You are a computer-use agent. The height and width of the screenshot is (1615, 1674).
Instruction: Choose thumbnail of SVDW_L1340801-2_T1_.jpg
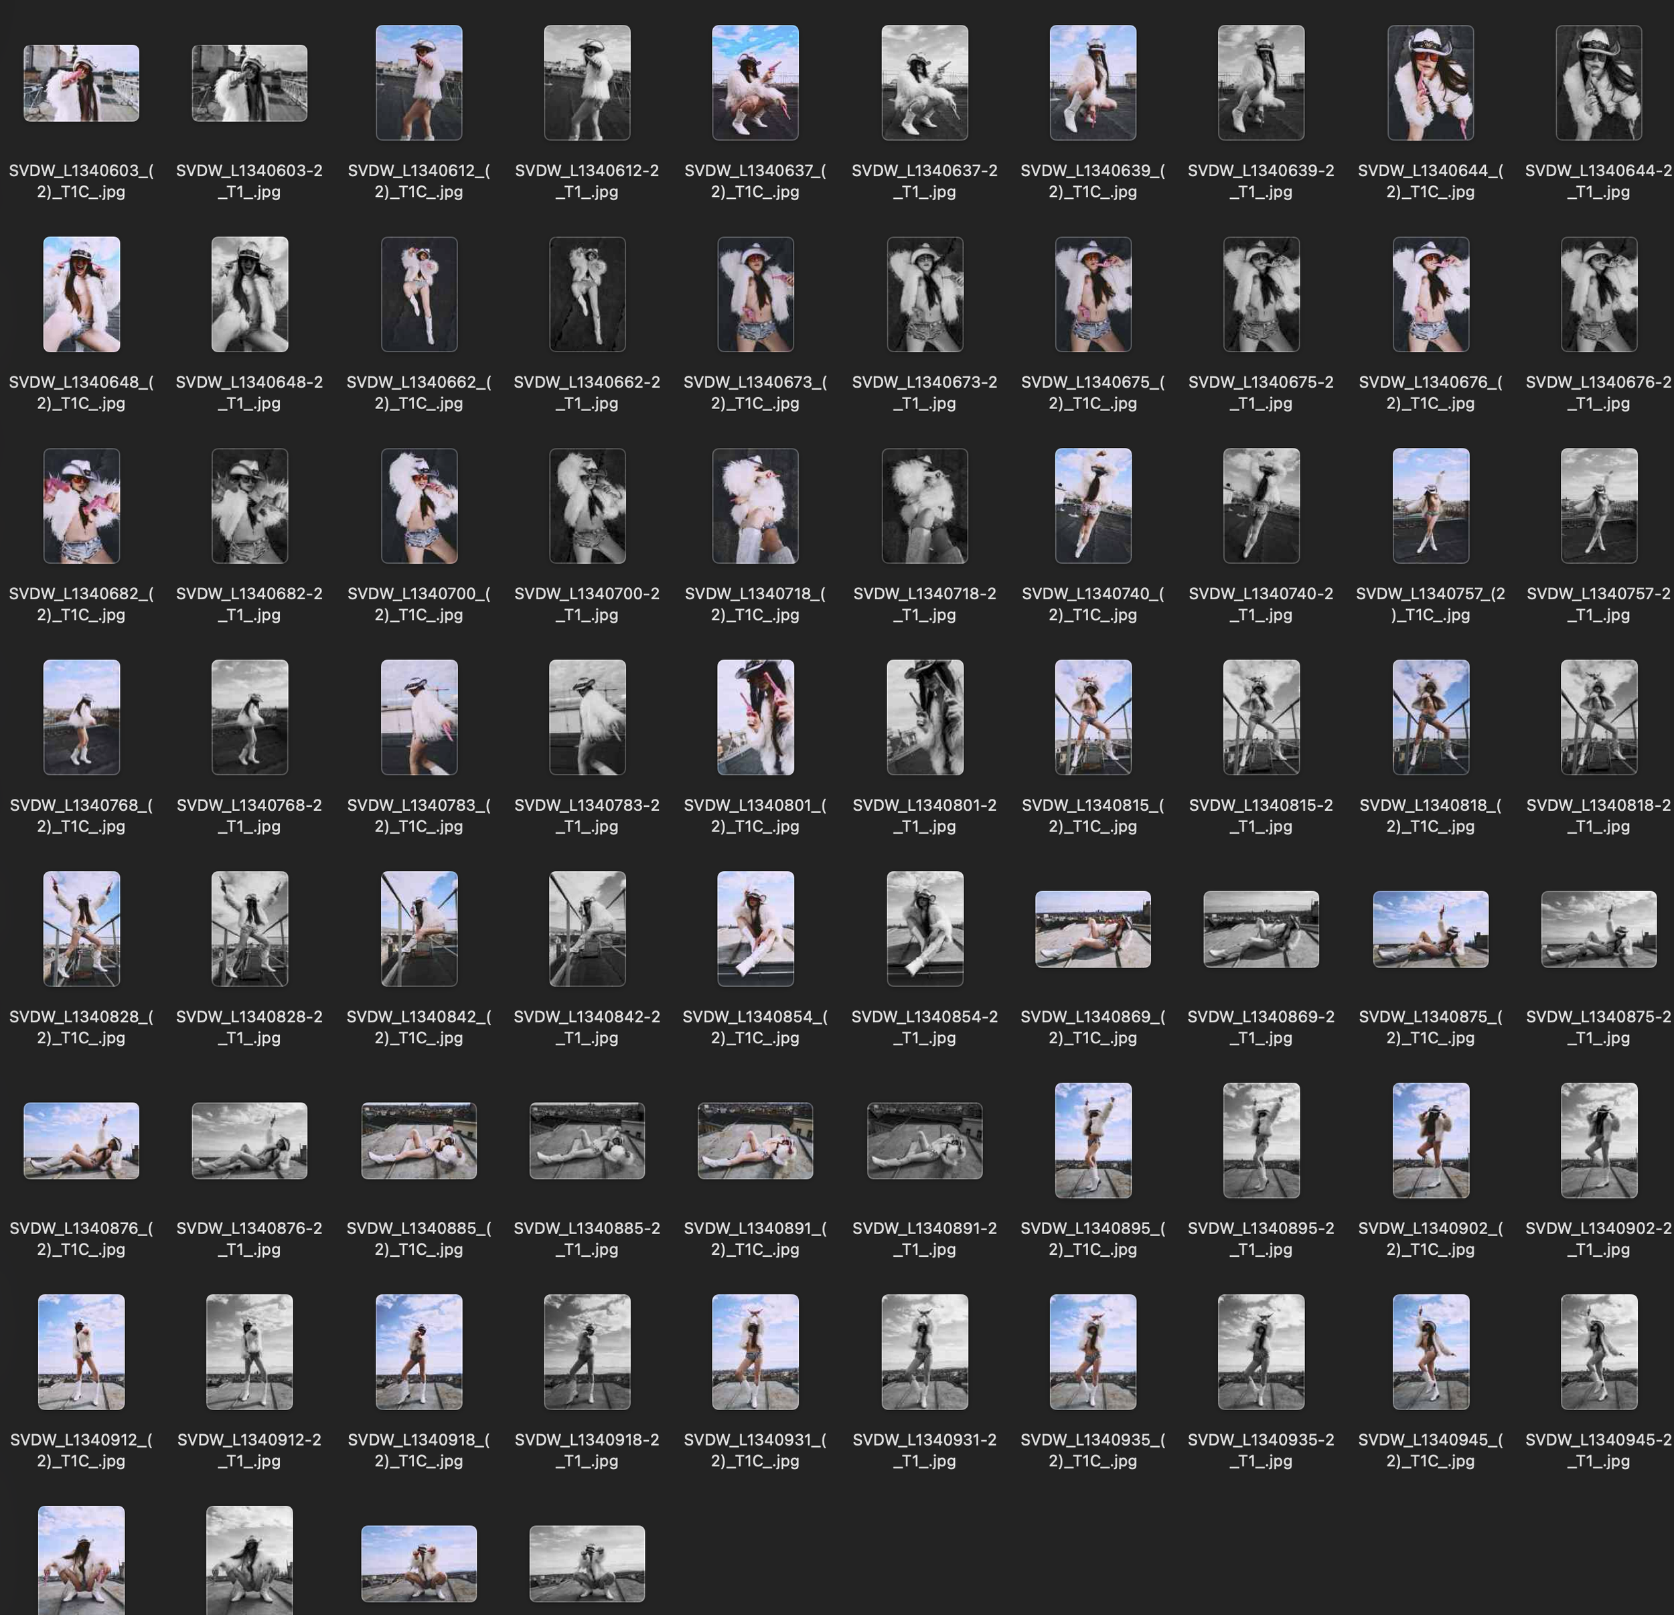[x=924, y=717]
